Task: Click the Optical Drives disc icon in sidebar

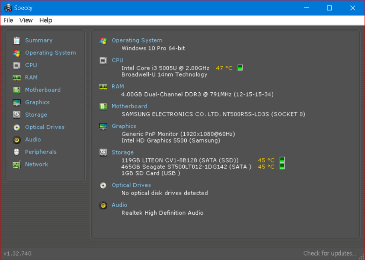Action: click(16, 127)
